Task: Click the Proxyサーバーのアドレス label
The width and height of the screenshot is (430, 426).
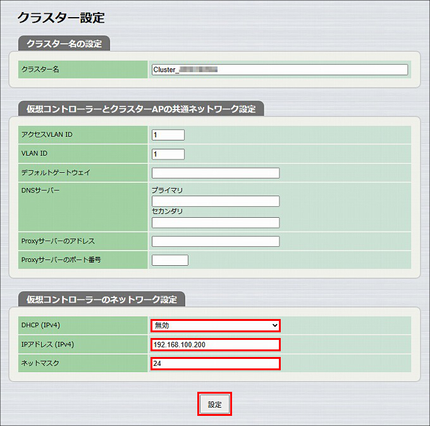Action: [x=58, y=241]
